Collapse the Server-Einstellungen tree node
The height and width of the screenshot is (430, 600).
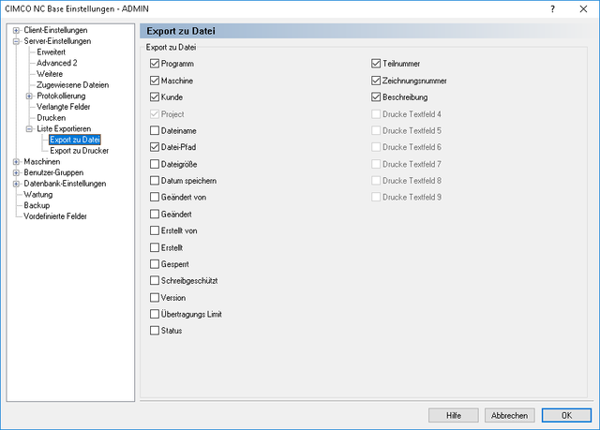[16, 41]
